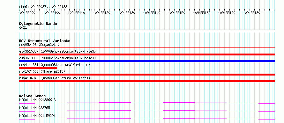284x123 pixels.
Task: Open gene MICAL1|NM_022765 label
Action: (34, 108)
